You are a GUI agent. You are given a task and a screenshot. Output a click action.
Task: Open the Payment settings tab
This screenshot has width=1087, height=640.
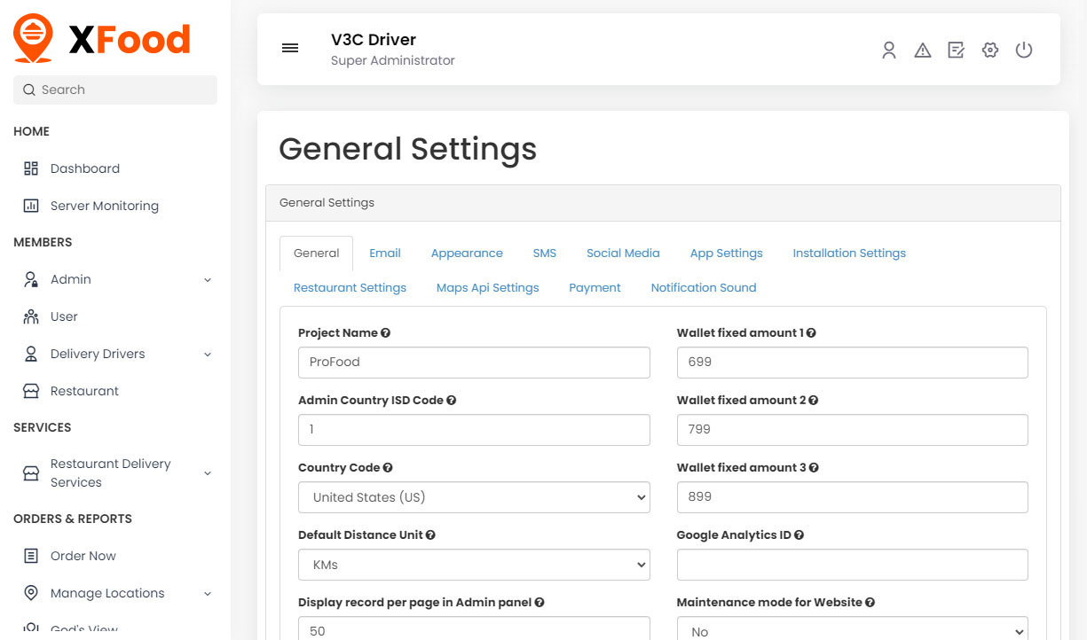click(x=595, y=287)
